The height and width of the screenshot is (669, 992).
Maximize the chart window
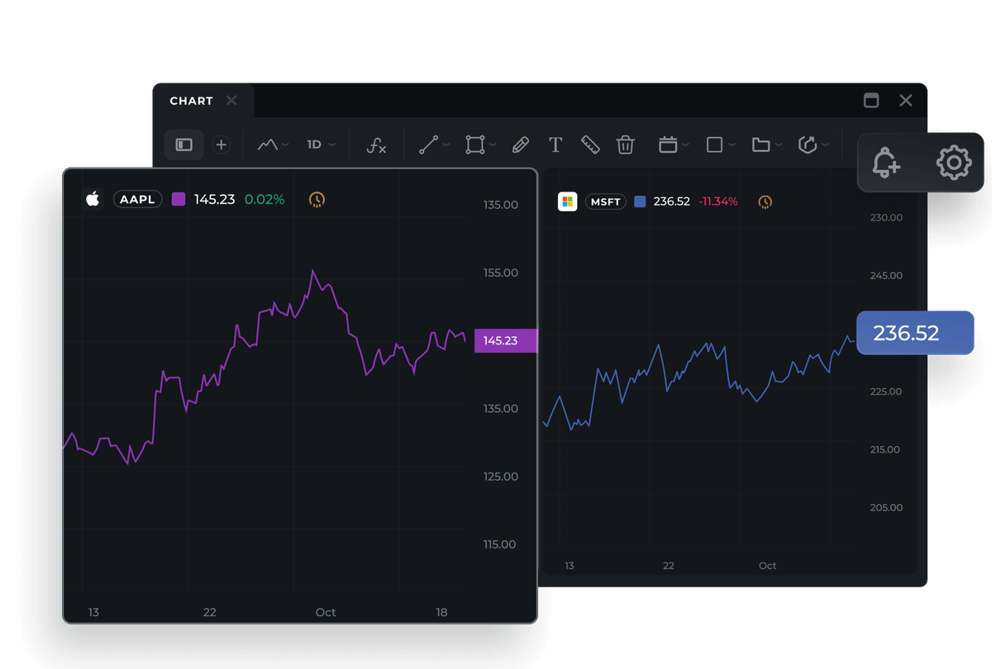871,100
